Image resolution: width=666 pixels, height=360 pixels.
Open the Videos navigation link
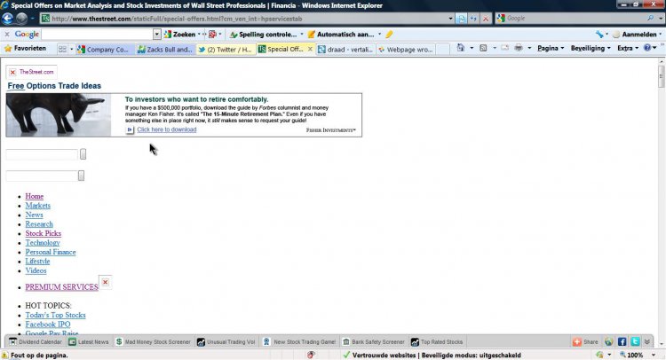[x=36, y=271]
